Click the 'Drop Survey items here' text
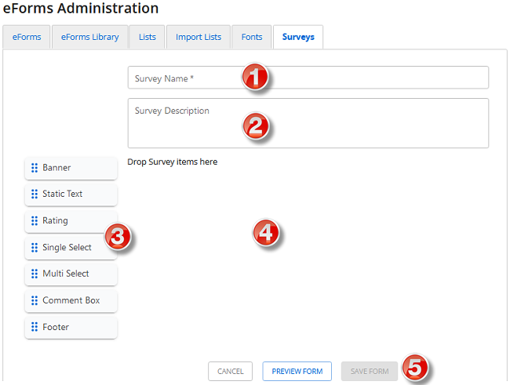 pos(173,162)
